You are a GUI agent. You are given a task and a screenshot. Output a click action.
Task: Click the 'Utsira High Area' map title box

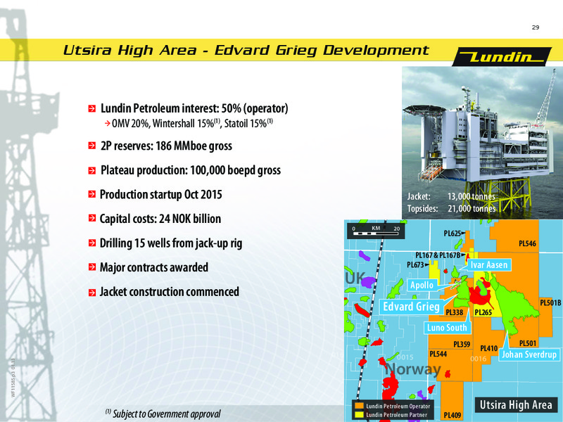(516, 405)
